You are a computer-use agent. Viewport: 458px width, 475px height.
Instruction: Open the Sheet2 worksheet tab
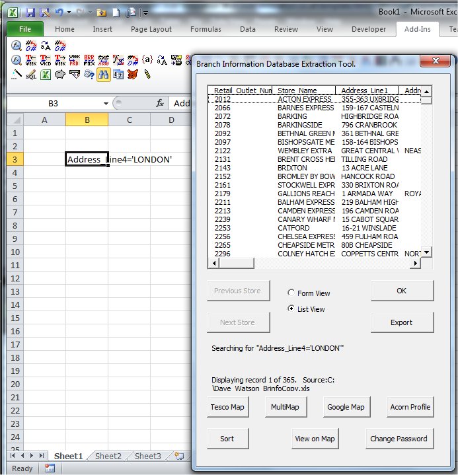pyautogui.click(x=108, y=457)
